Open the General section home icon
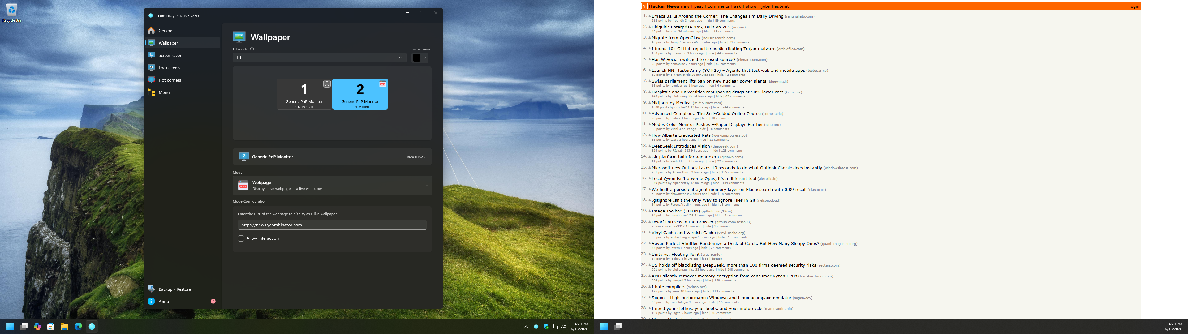Image resolution: width=1188 pixels, height=334 pixels. tap(151, 30)
